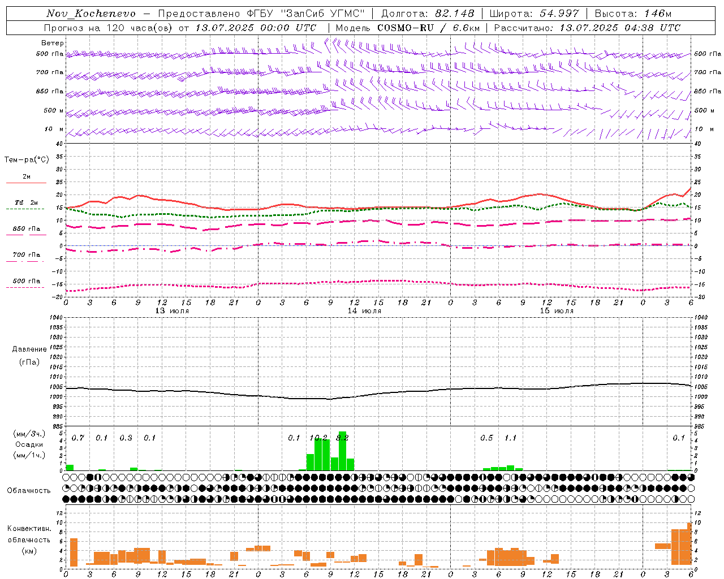Click the '500 гПа' temperature legend entry
The width and height of the screenshot is (724, 579).
pos(27,281)
